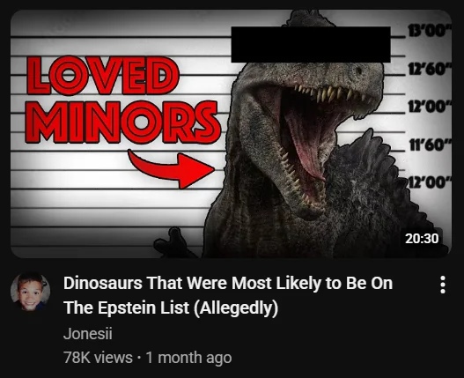This screenshot has height=378, width=464.
Task: Click the dinosaur's upper row of teeth
Action: [328, 93]
